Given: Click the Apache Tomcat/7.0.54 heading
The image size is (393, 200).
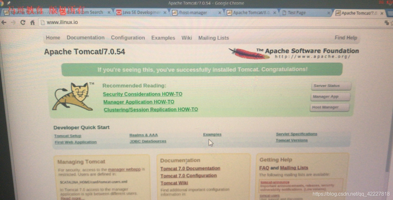Looking at the screenshot, I should 84,52.
